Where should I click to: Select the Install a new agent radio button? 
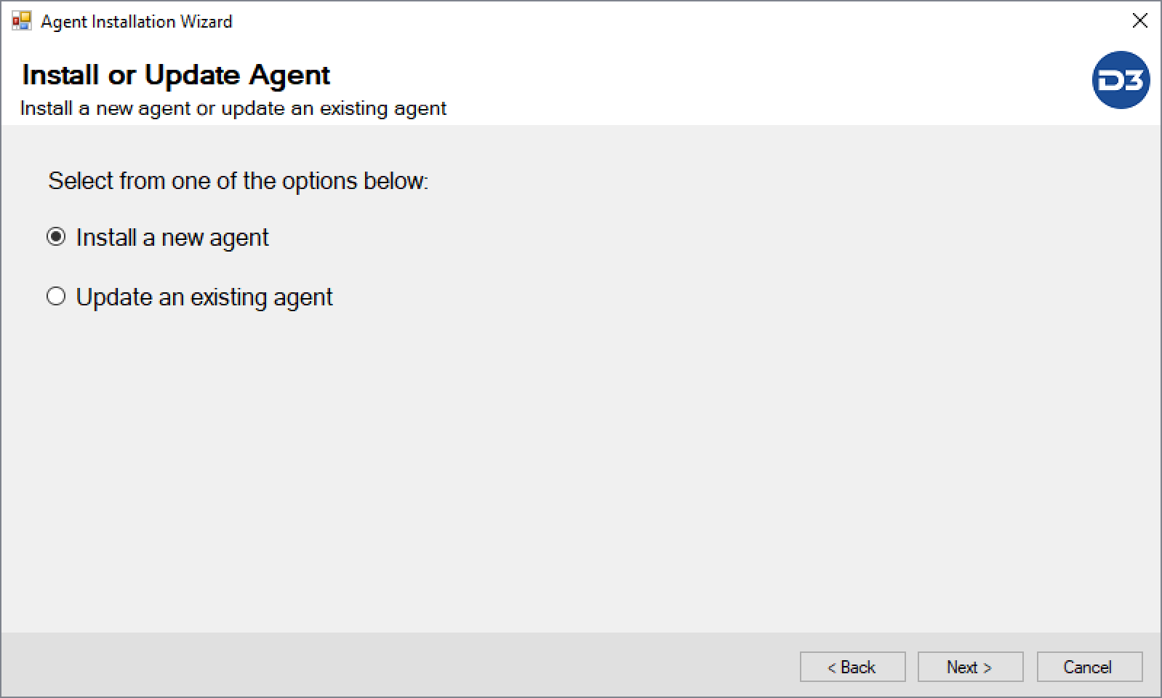point(56,237)
